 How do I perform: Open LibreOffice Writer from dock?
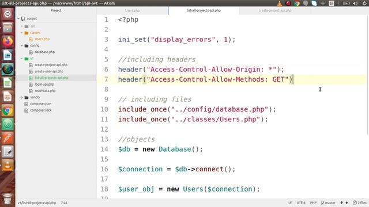pos(7,55)
